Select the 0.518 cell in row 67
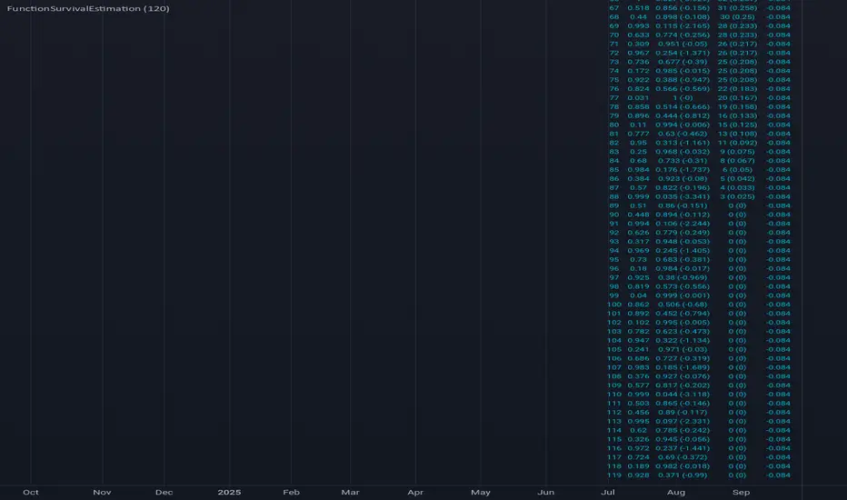The image size is (847, 500). coord(639,8)
